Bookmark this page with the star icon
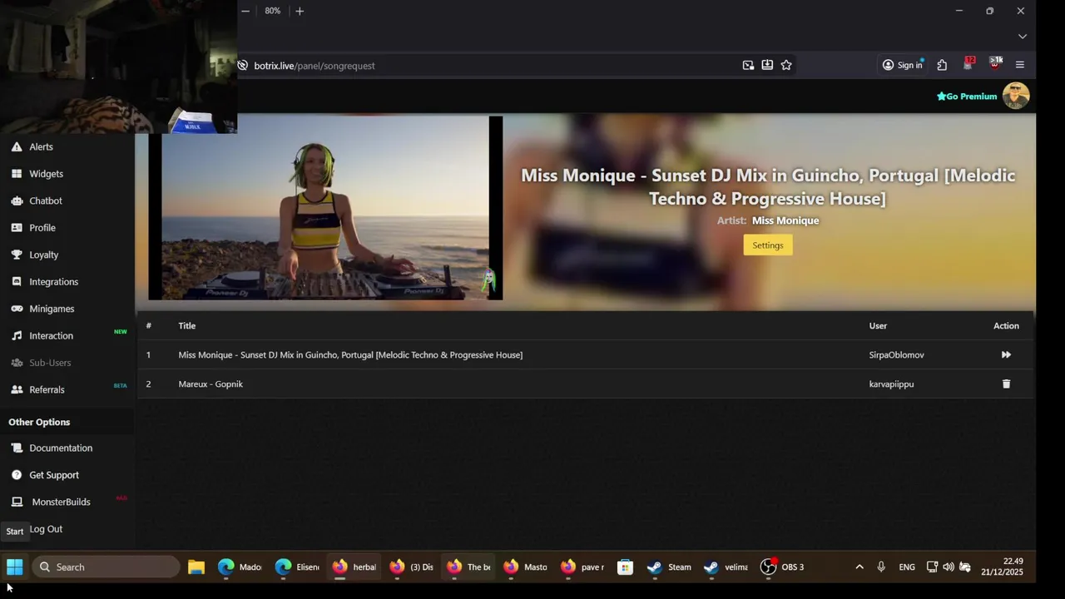Viewport: 1065px width, 599px height. 786,65
